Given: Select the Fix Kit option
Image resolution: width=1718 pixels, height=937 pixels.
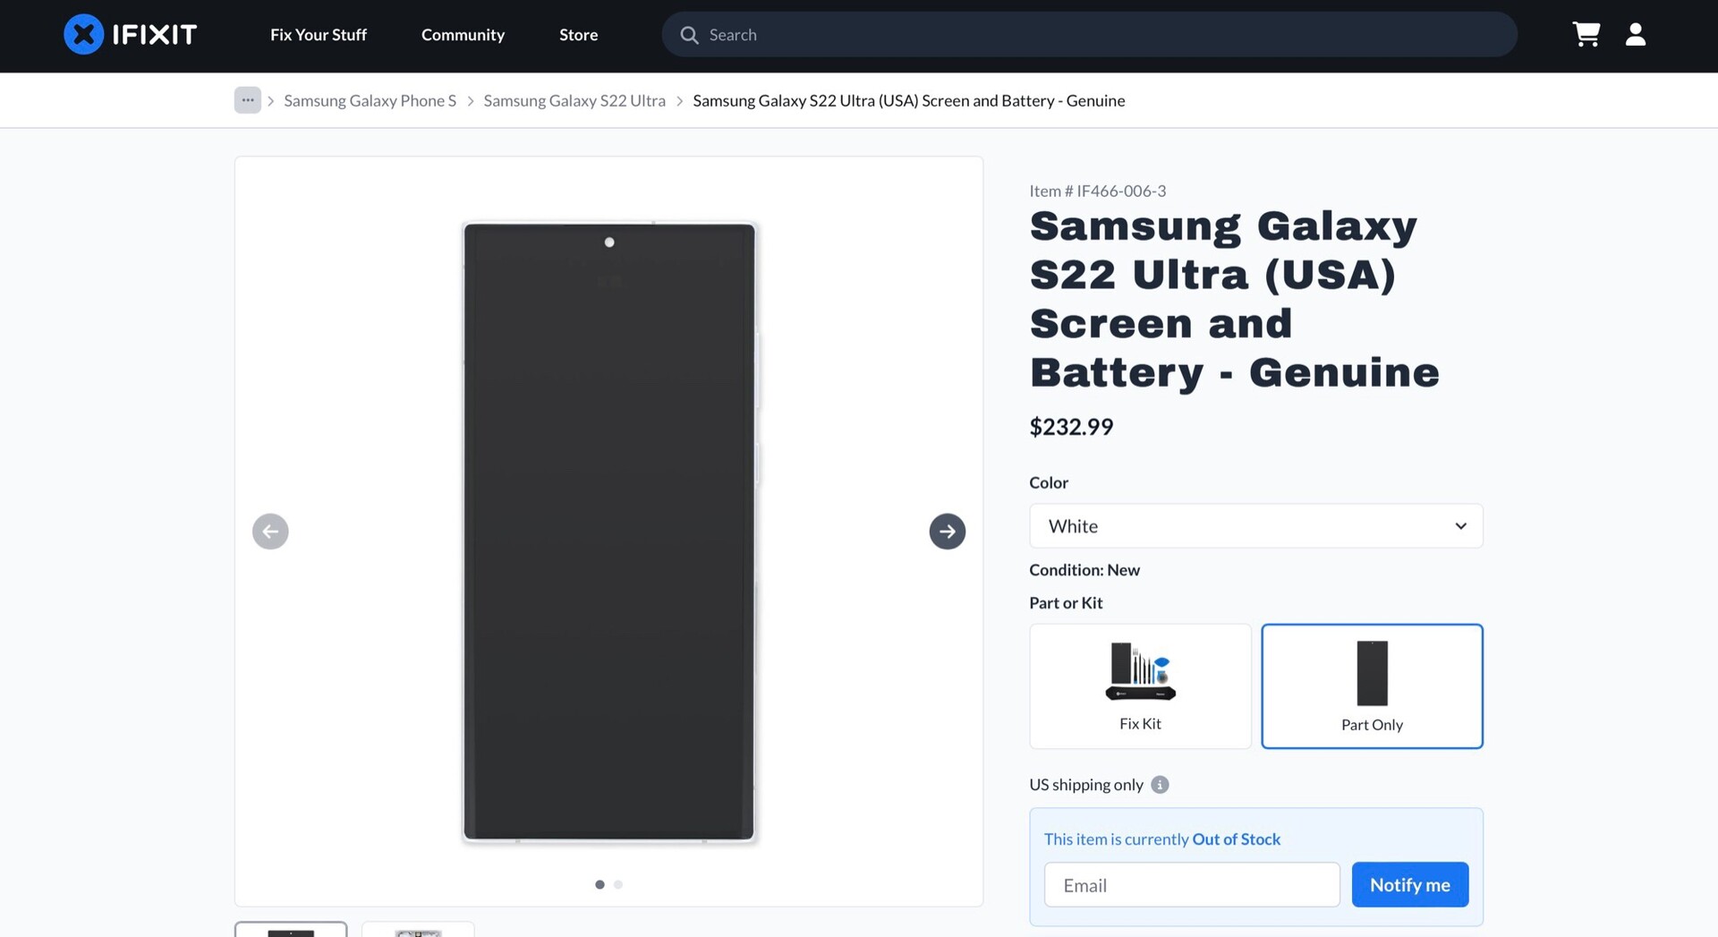Looking at the screenshot, I should point(1140,686).
